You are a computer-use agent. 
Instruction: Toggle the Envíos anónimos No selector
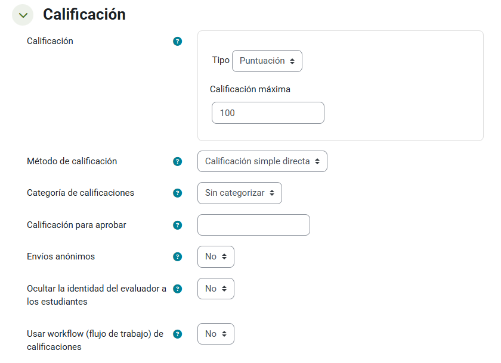216,257
